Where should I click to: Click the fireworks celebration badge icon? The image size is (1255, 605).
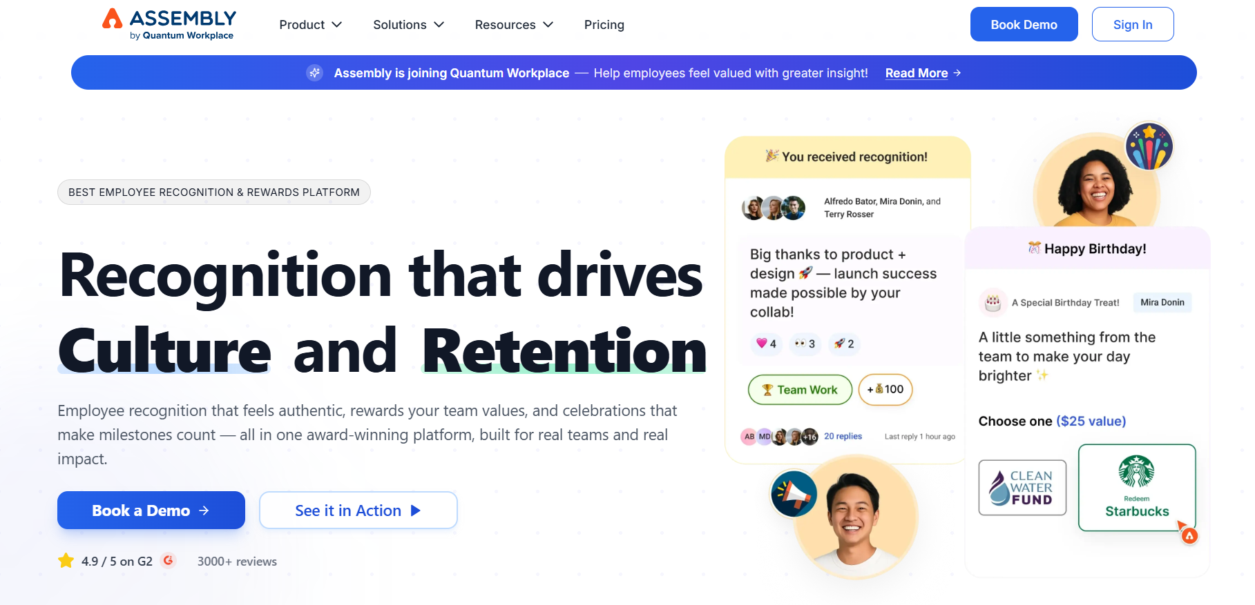pos(1149,146)
